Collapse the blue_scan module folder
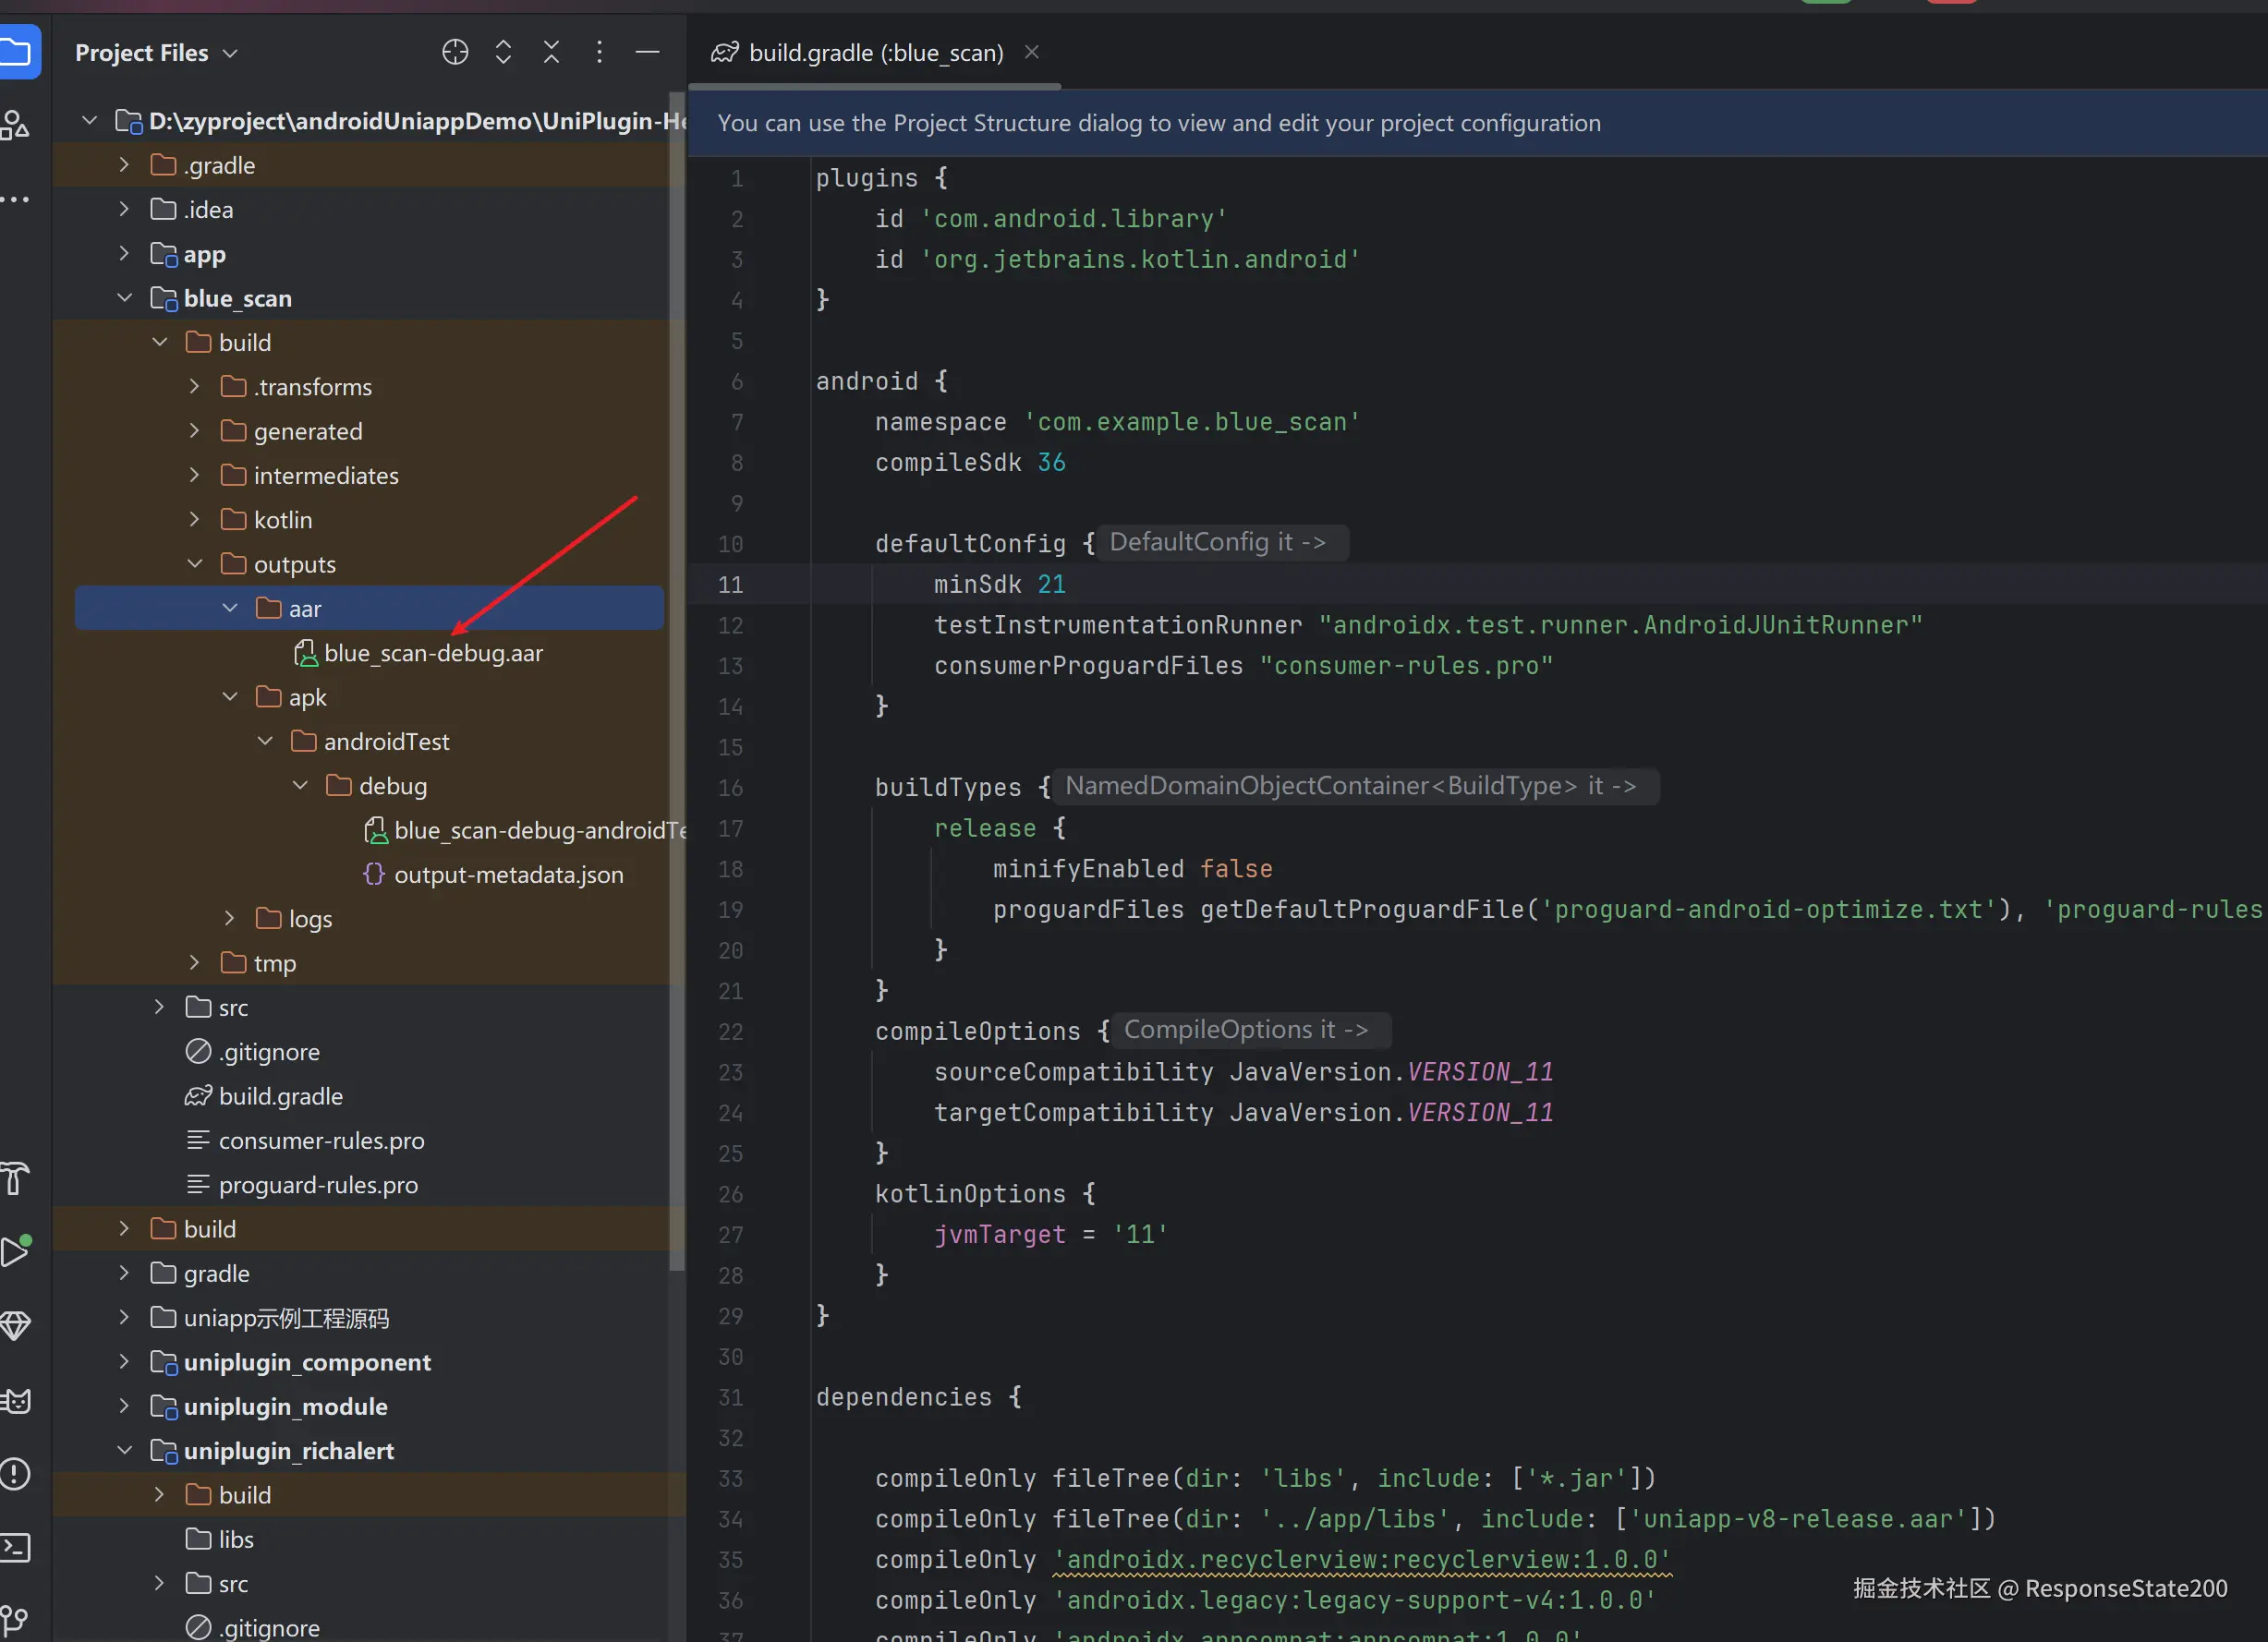The width and height of the screenshot is (2268, 1642). 125,297
